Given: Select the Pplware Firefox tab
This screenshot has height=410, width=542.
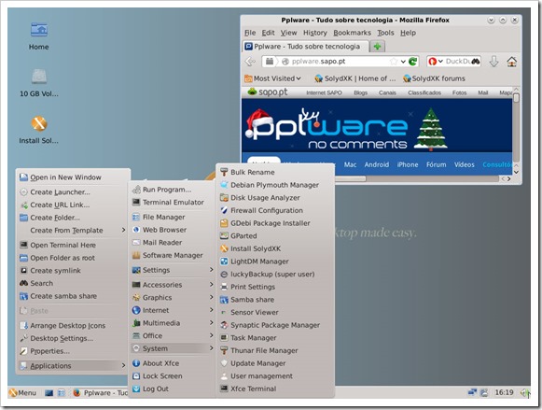Looking at the screenshot, I should [x=305, y=47].
